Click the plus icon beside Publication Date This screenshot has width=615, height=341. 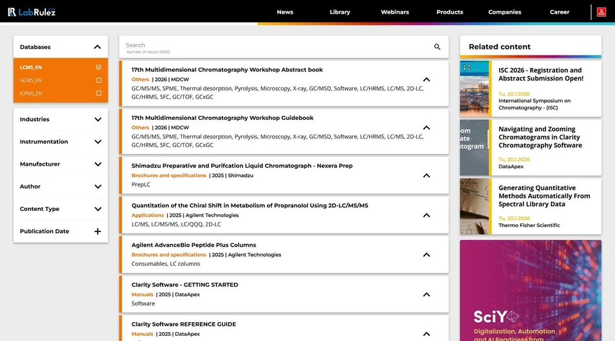98,232
